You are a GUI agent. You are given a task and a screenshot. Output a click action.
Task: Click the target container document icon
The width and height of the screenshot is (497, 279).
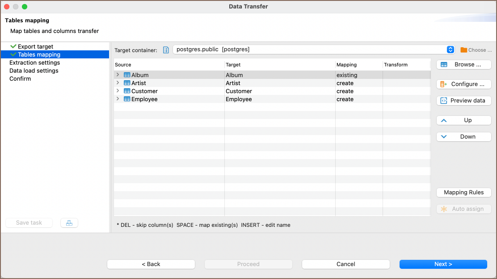click(166, 50)
